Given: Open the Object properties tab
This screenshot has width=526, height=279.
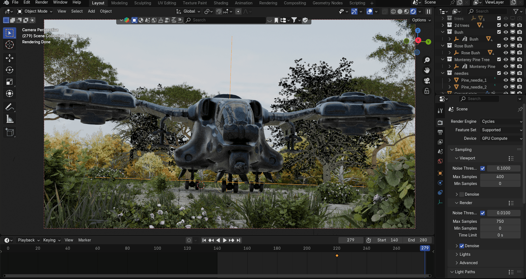Looking at the screenshot, I should [440, 173].
